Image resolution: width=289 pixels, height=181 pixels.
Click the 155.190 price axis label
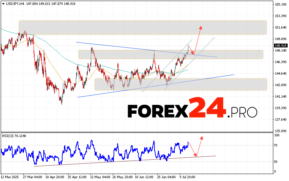281,5
